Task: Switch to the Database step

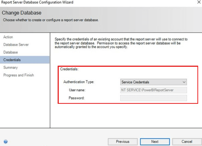Action: [x=10, y=52]
